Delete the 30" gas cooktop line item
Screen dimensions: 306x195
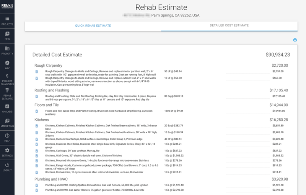coord(37,151)
